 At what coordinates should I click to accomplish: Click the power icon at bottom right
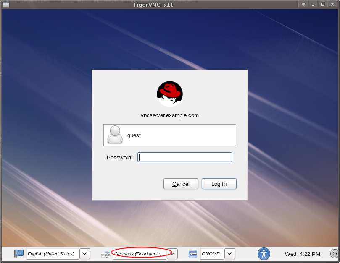[334, 253]
